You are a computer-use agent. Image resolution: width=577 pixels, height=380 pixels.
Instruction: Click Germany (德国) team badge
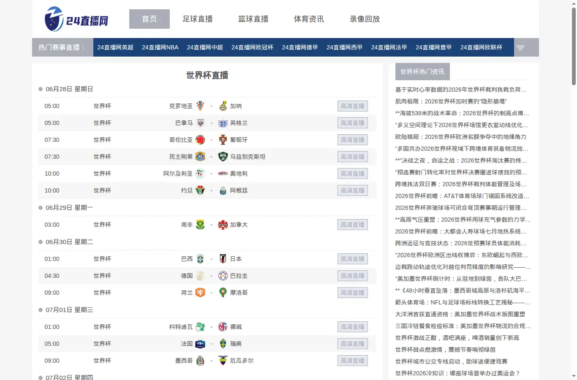(x=200, y=276)
